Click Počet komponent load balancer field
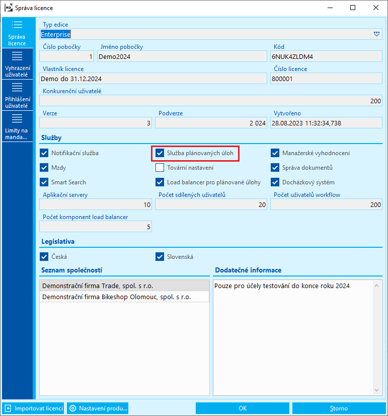This screenshot has height=416, width=388. 96,227
